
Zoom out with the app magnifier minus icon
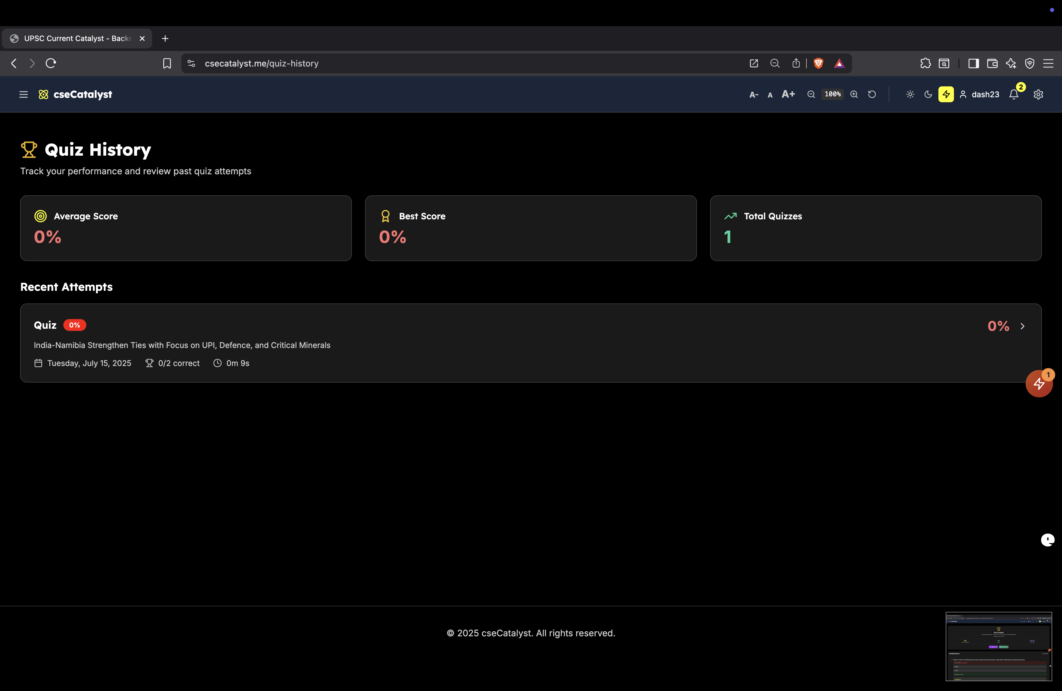click(x=811, y=94)
